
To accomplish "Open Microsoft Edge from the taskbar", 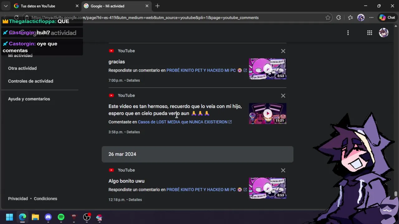I will (22, 217).
